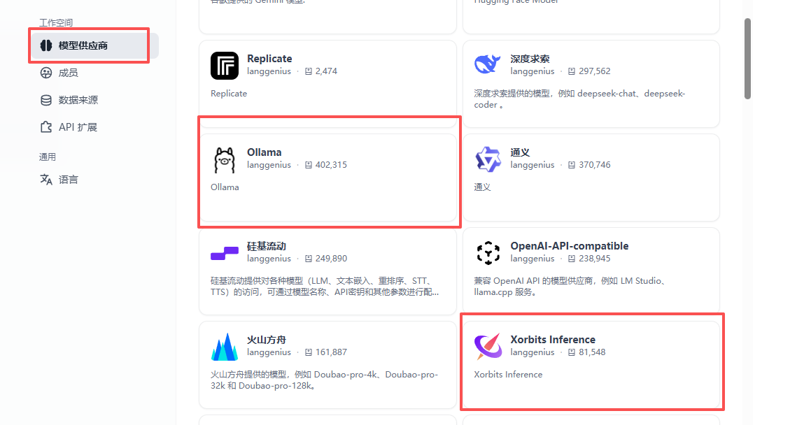Click the vertical scrollbar thumb

pos(747,59)
